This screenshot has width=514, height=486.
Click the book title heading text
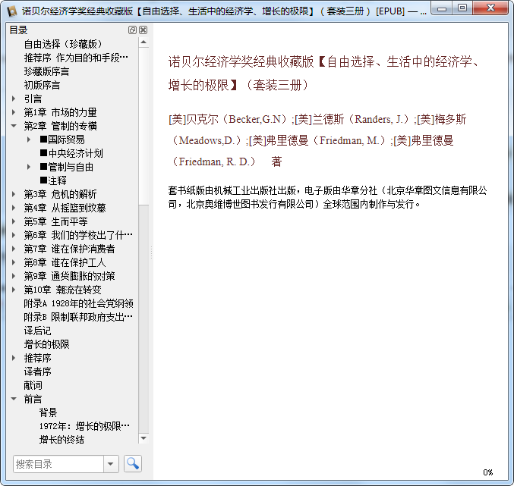pyautogui.click(x=324, y=74)
